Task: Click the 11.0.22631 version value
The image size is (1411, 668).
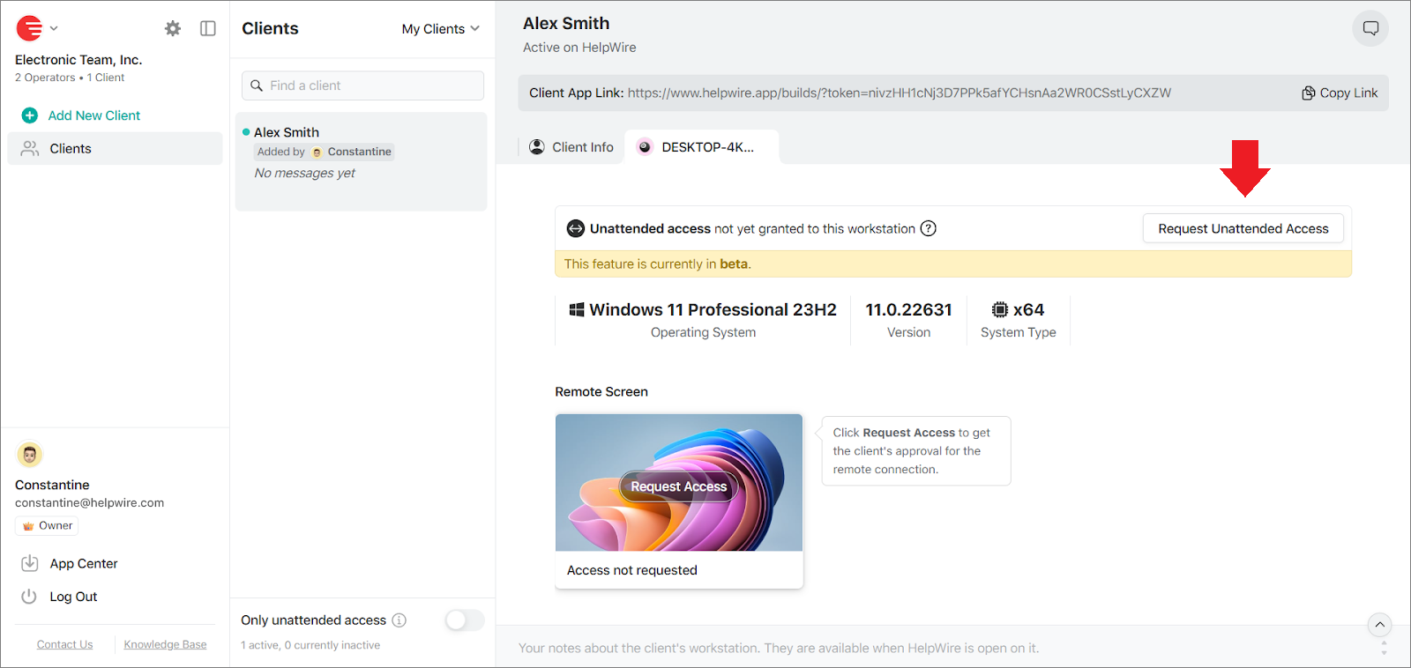Action: [x=908, y=309]
